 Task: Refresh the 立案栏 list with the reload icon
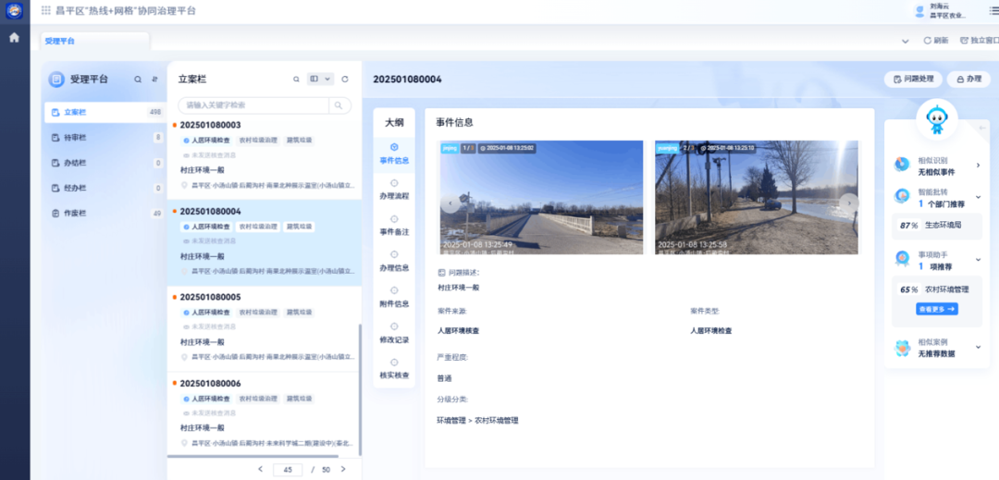[345, 80]
